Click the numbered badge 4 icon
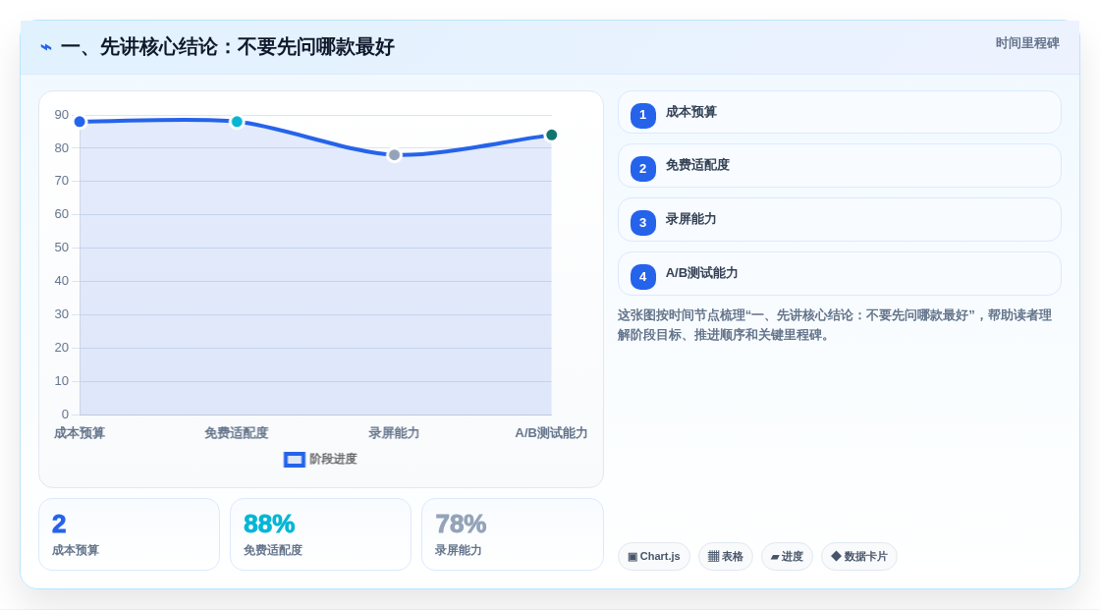Image resolution: width=1100 pixels, height=610 pixels. click(642, 277)
